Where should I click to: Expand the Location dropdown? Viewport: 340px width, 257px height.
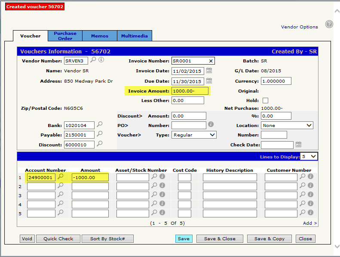[287, 125]
